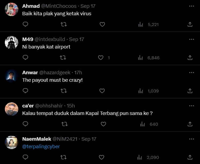Open the @terpalingcyber mention link
Image resolution: width=200 pixels, height=164 pixels.
click(x=41, y=147)
